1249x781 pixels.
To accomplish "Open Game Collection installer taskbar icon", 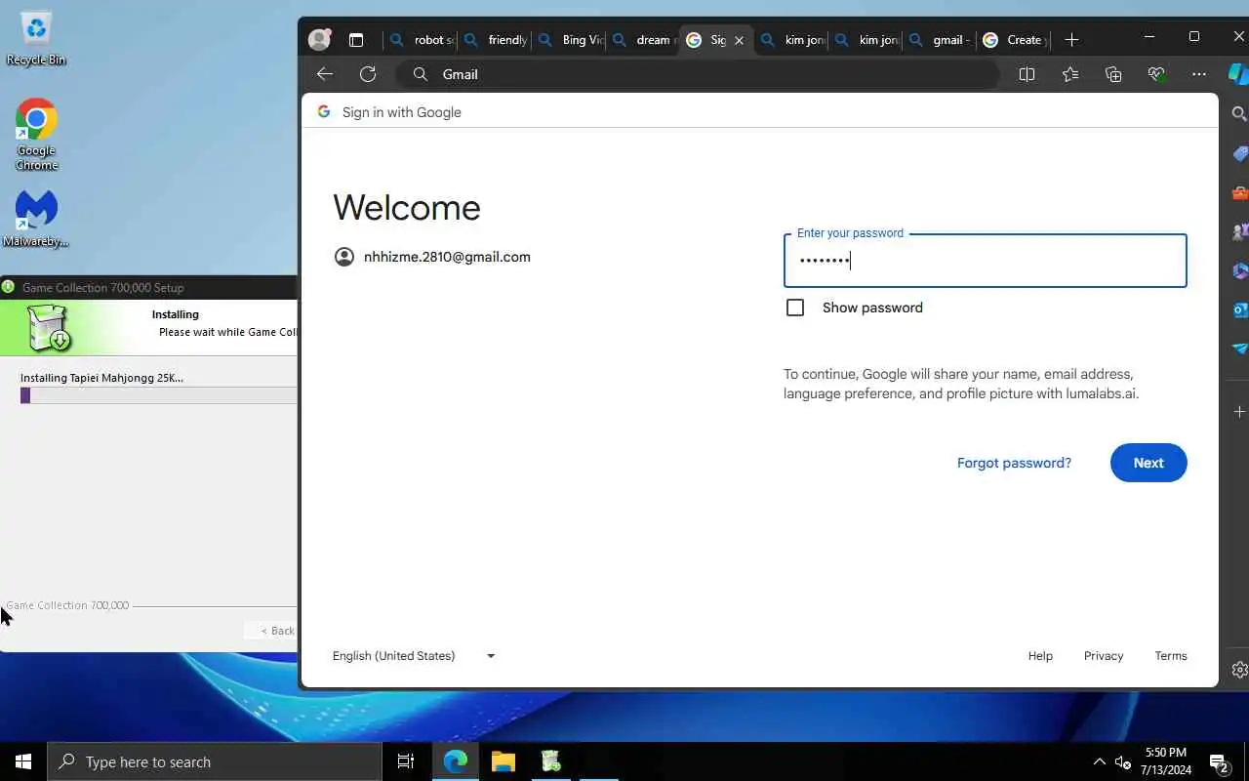I will pyautogui.click(x=550, y=761).
